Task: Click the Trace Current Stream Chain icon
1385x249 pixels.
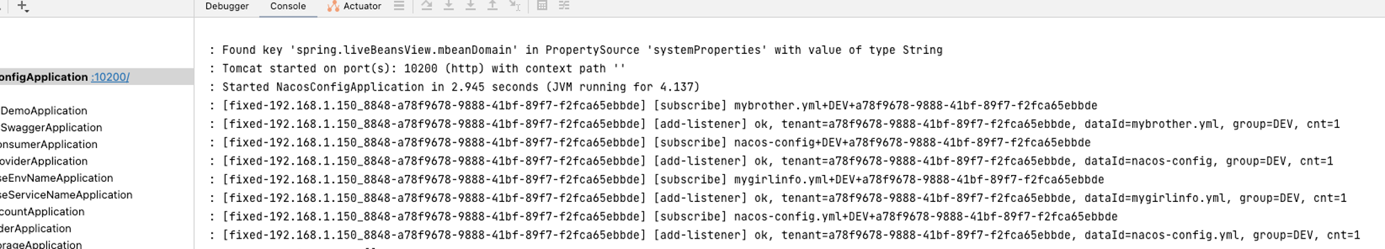Action: (x=564, y=6)
